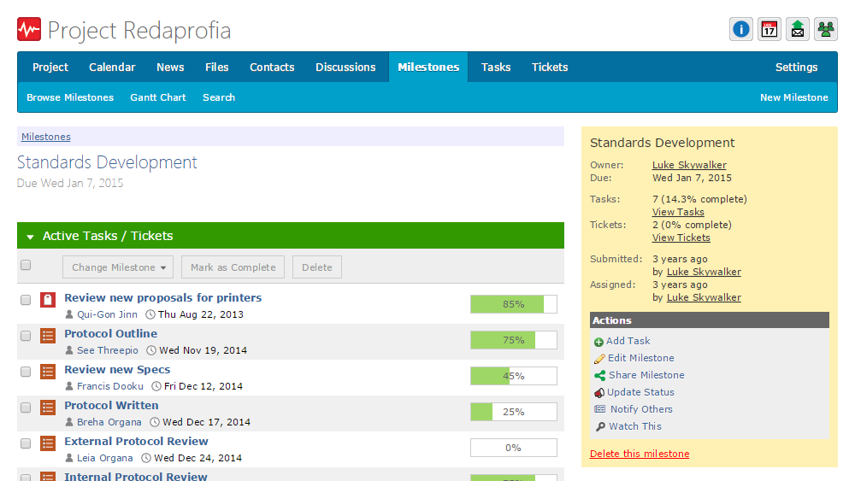The width and height of the screenshot is (855, 481).
Task: Click person icon next to See Threepio
Action: (x=69, y=350)
